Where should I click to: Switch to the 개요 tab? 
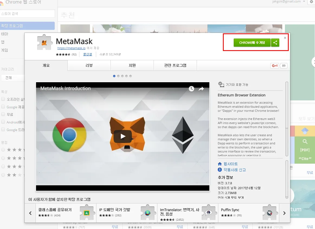pyautogui.click(x=46, y=65)
